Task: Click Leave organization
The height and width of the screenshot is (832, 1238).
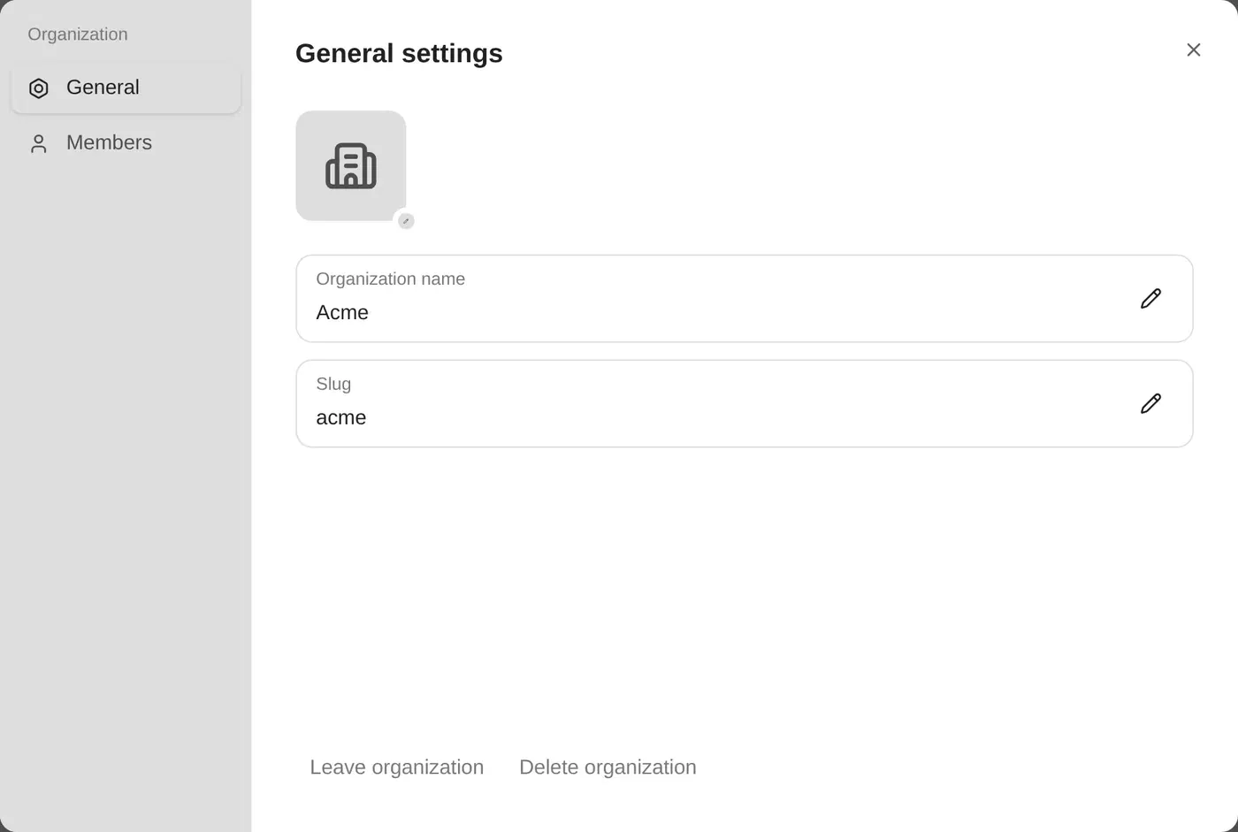Action: pyautogui.click(x=397, y=767)
